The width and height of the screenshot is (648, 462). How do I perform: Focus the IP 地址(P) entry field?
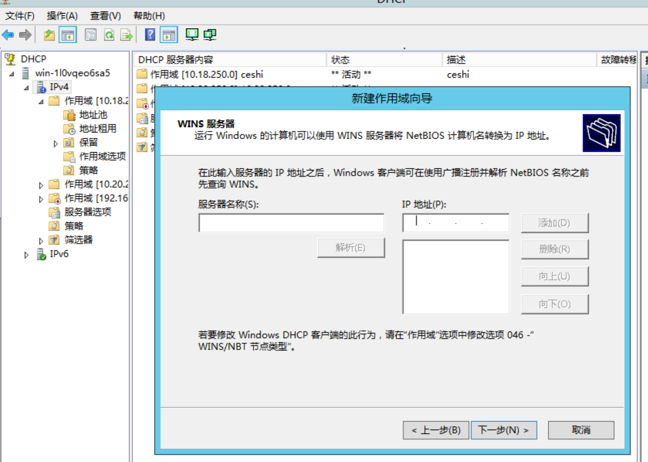(x=456, y=223)
